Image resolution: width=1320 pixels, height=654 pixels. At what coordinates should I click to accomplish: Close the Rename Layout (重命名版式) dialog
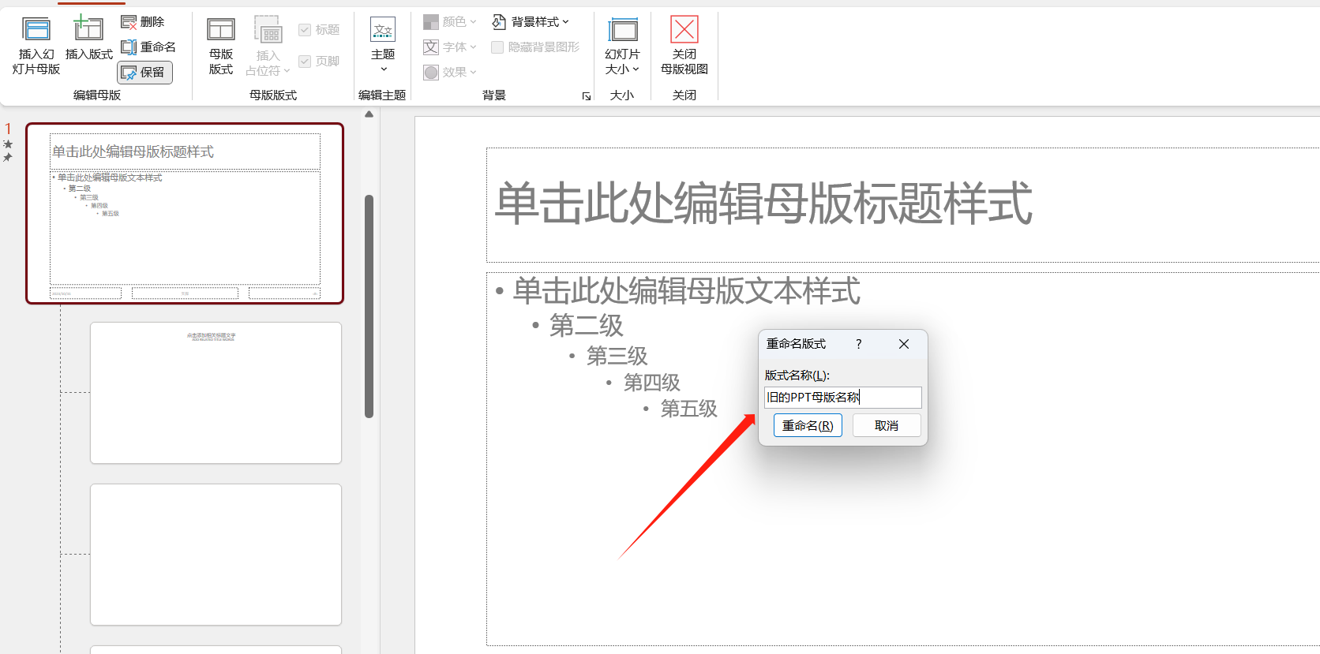(904, 344)
